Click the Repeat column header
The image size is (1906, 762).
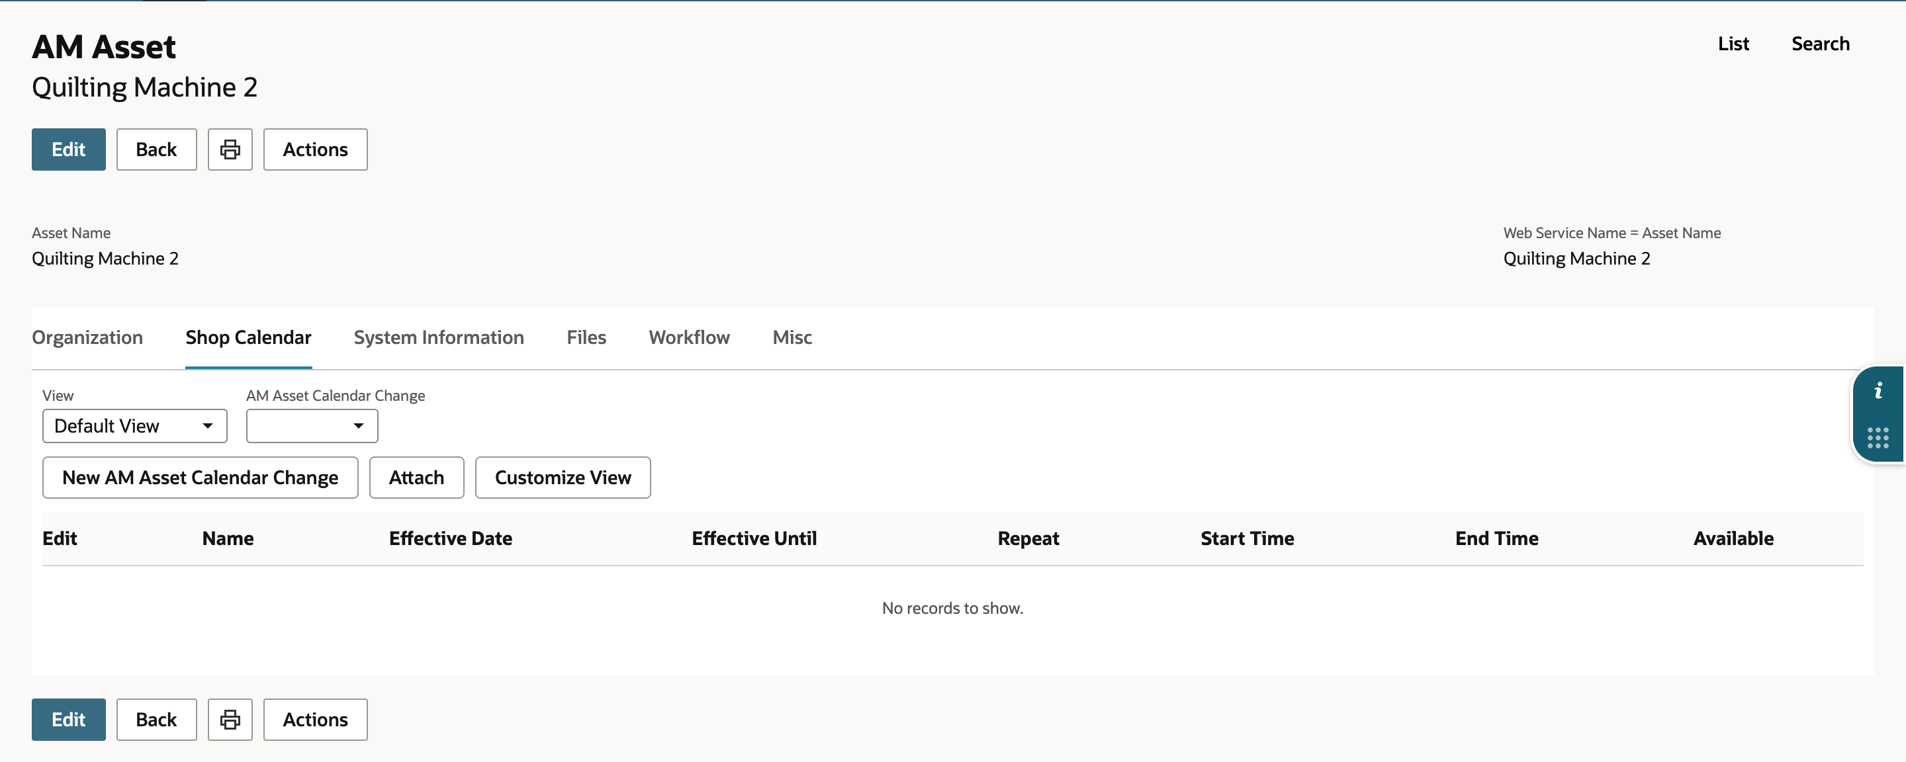[x=1028, y=538]
